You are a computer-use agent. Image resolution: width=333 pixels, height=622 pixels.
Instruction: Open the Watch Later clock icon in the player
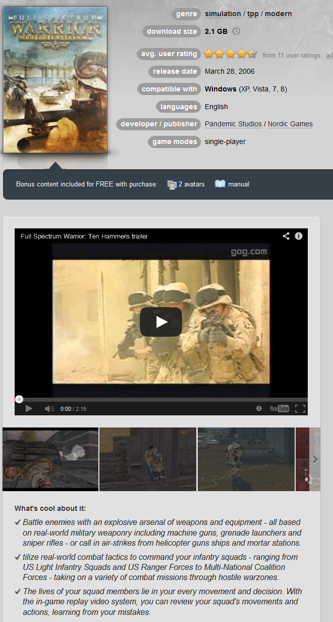coord(259,409)
